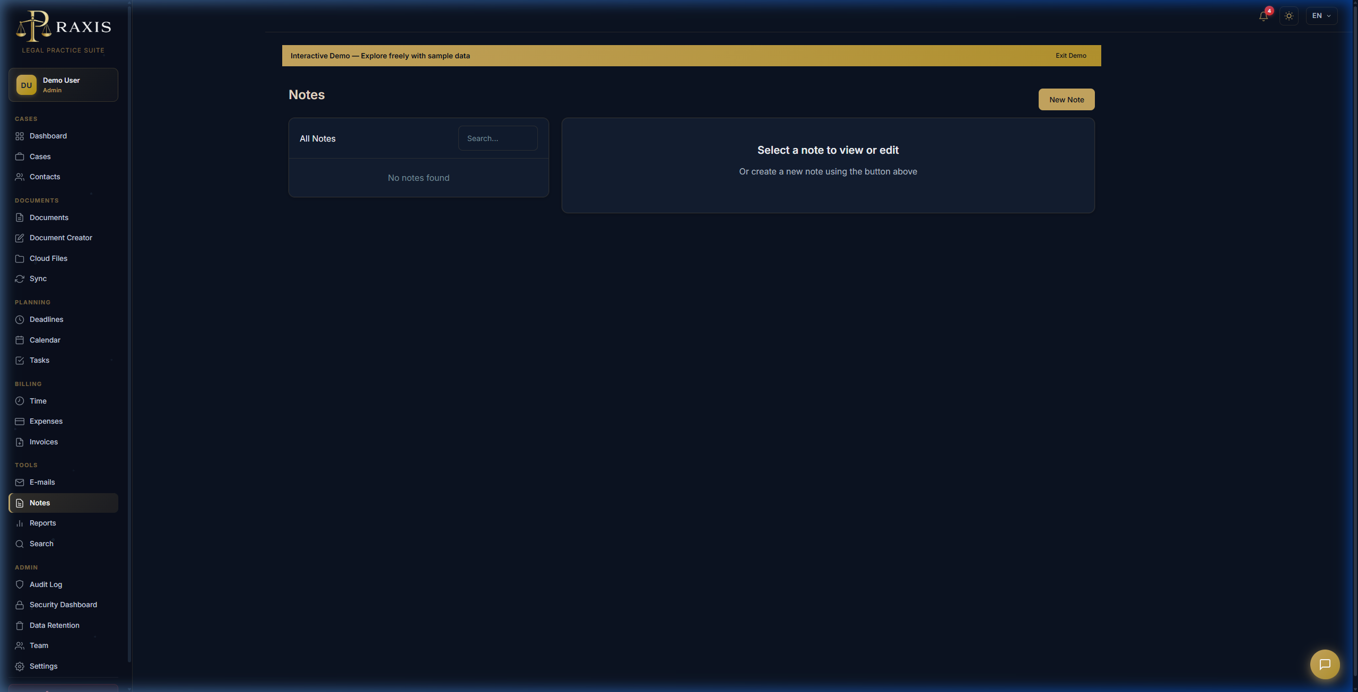Click the Search magnifier icon in sidebar

20,544
